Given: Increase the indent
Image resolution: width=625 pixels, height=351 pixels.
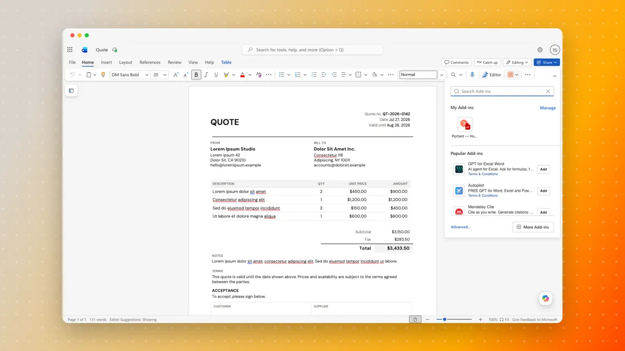Looking at the screenshot, I should click(334, 75).
